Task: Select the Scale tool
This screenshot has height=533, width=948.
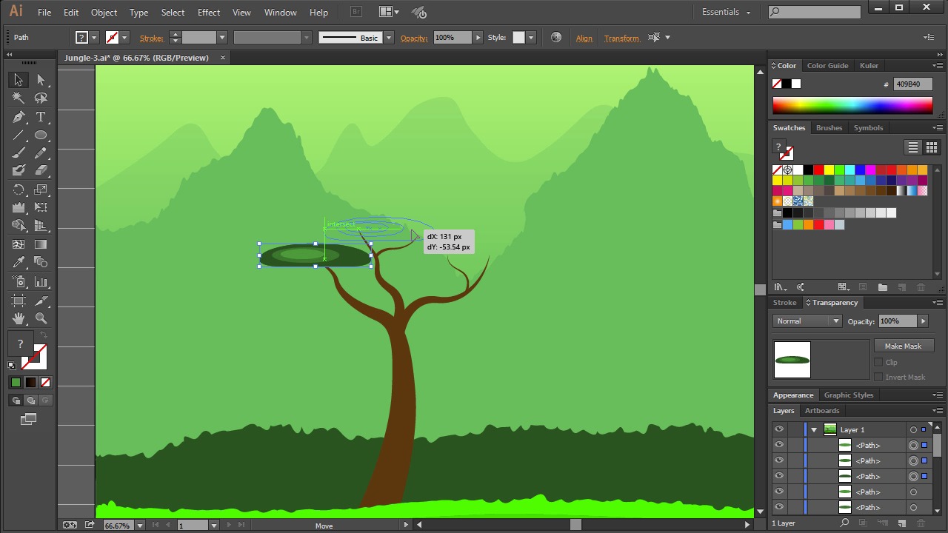Action: tap(41, 190)
